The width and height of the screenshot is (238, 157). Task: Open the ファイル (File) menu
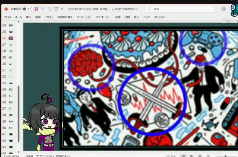tap(7, 17)
